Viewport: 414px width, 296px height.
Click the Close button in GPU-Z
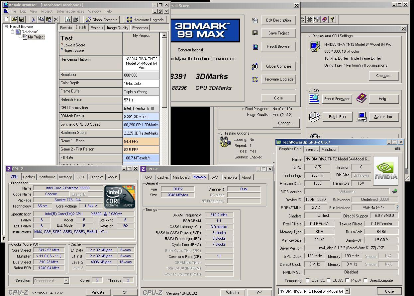pyautogui.click(x=389, y=291)
